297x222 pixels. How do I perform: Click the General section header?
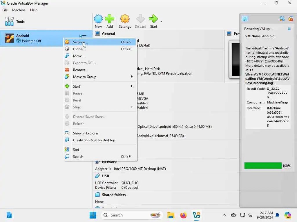pos(108,34)
